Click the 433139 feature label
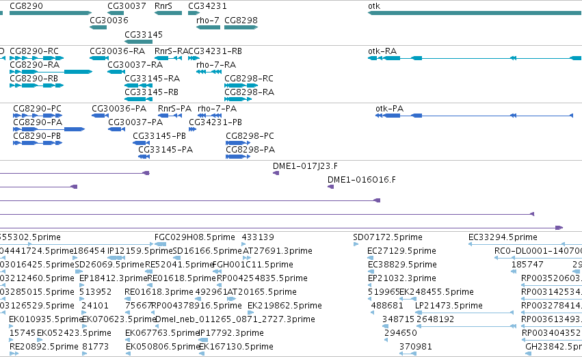 (258, 237)
